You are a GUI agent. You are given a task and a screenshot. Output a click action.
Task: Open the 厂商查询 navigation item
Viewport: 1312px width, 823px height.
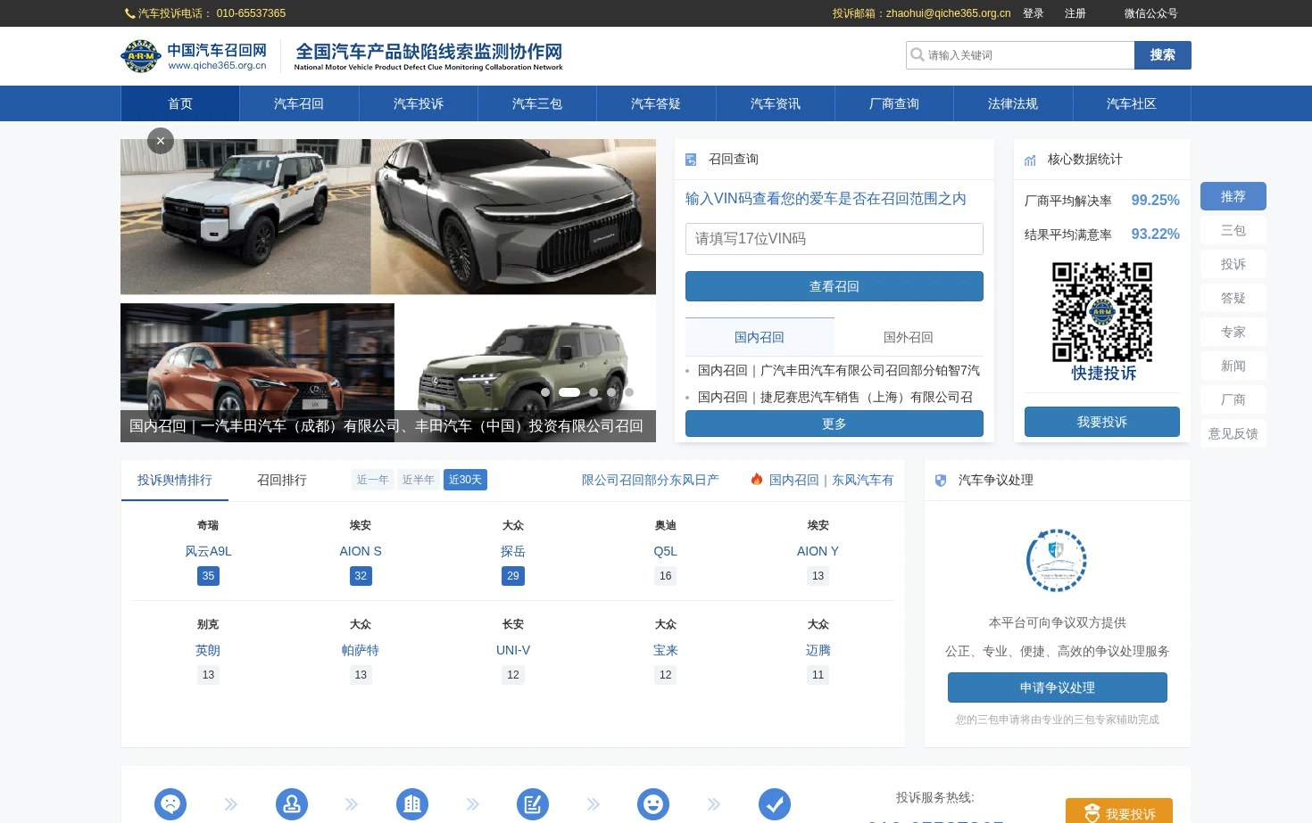pyautogui.click(x=894, y=103)
